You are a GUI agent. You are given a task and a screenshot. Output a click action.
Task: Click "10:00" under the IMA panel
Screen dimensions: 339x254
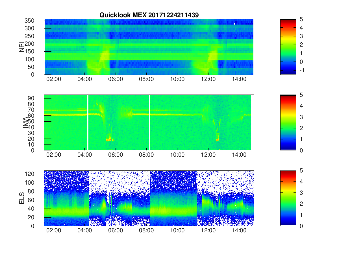tap(177, 155)
